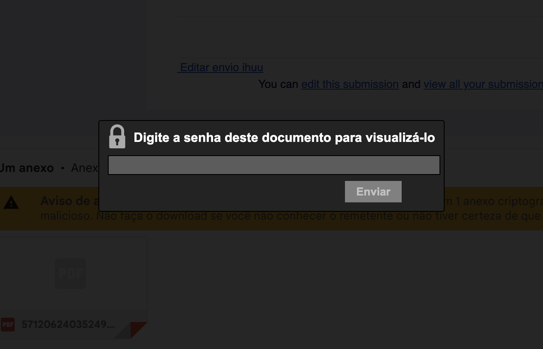The height and width of the screenshot is (349, 543).
Task: Follow the 'edit this submission' link
Action: [350, 84]
